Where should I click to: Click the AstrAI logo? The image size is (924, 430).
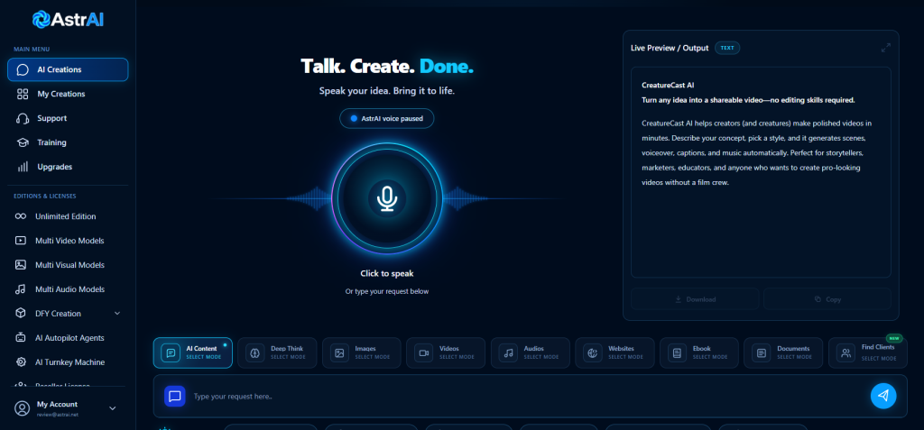click(x=68, y=20)
